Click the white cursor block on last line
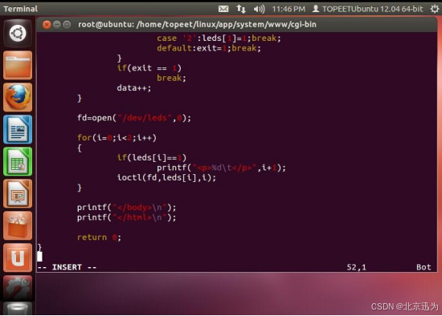The image size is (442, 316). pos(39,257)
